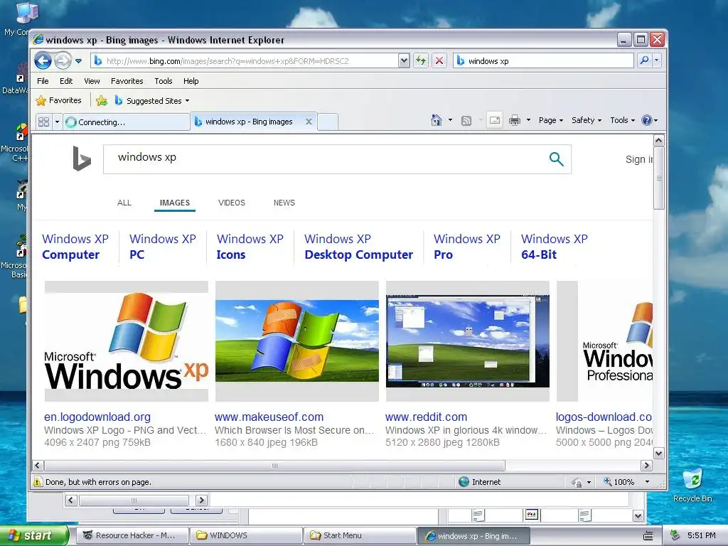Click the Windows XP Icons suggestion
728x546 pixels.
pyautogui.click(x=250, y=247)
